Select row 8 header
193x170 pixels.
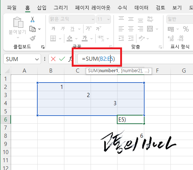(6, 136)
